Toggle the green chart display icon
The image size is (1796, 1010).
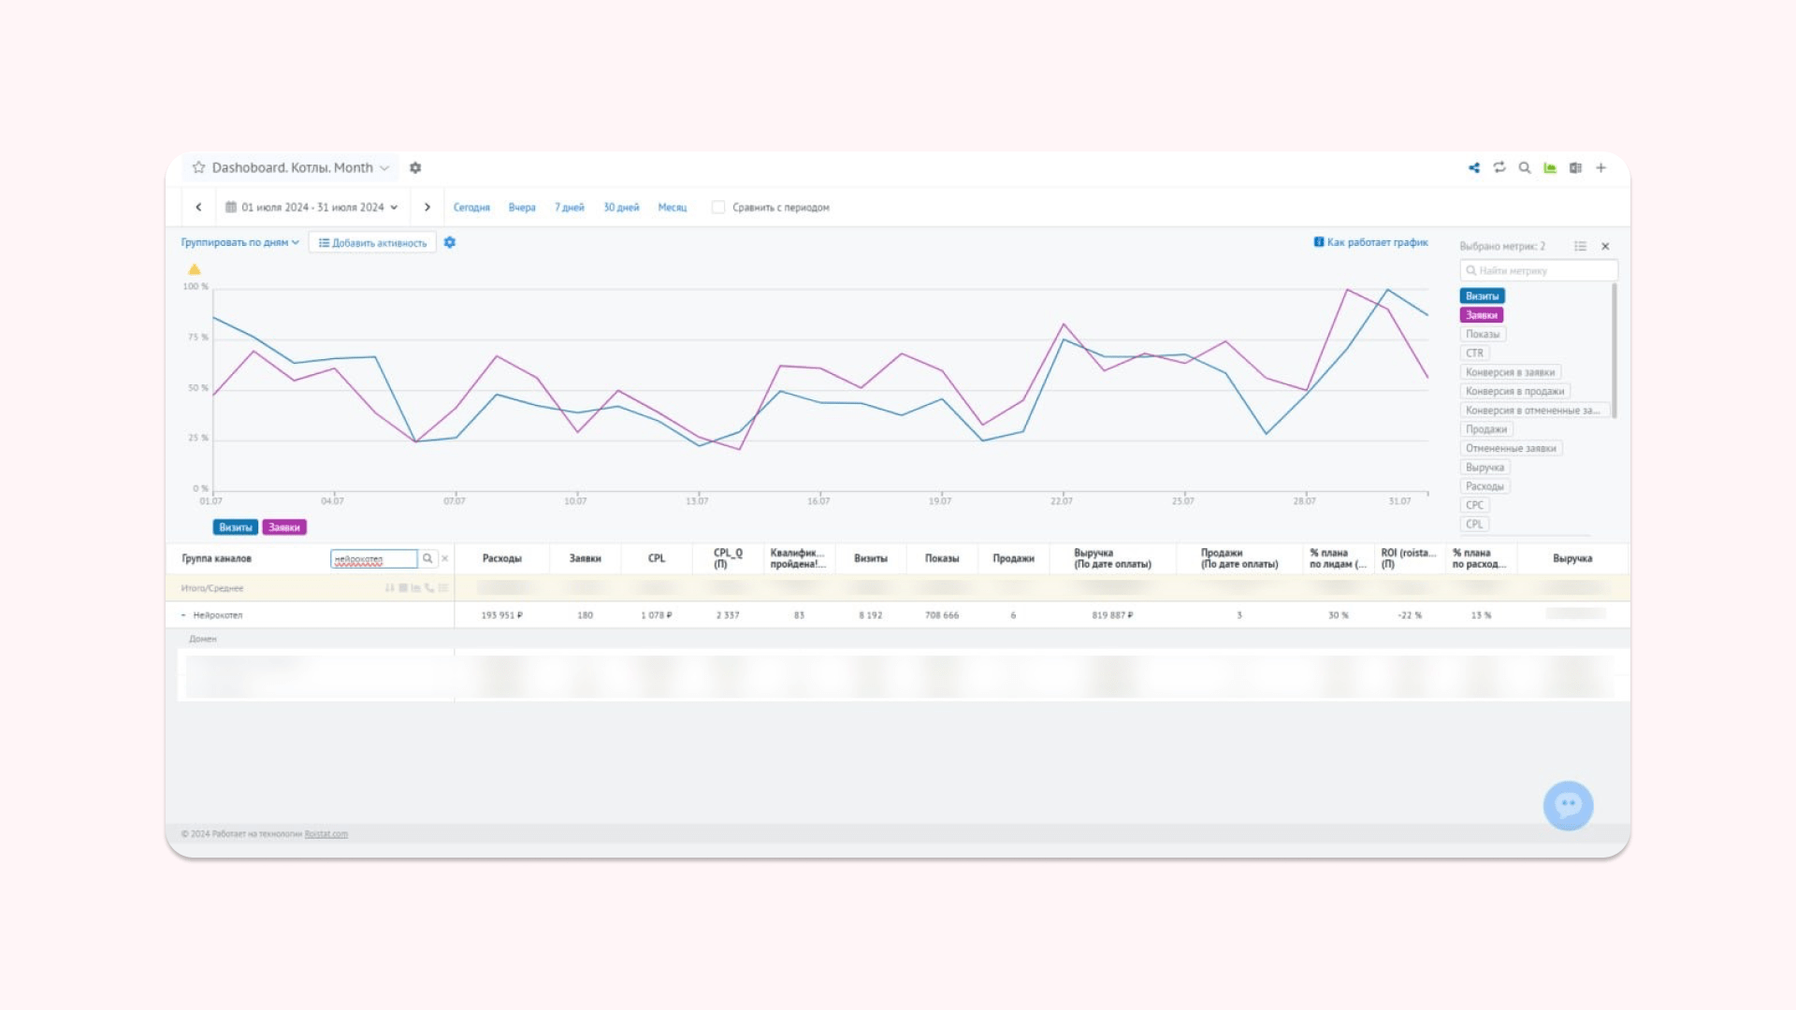(x=1550, y=168)
